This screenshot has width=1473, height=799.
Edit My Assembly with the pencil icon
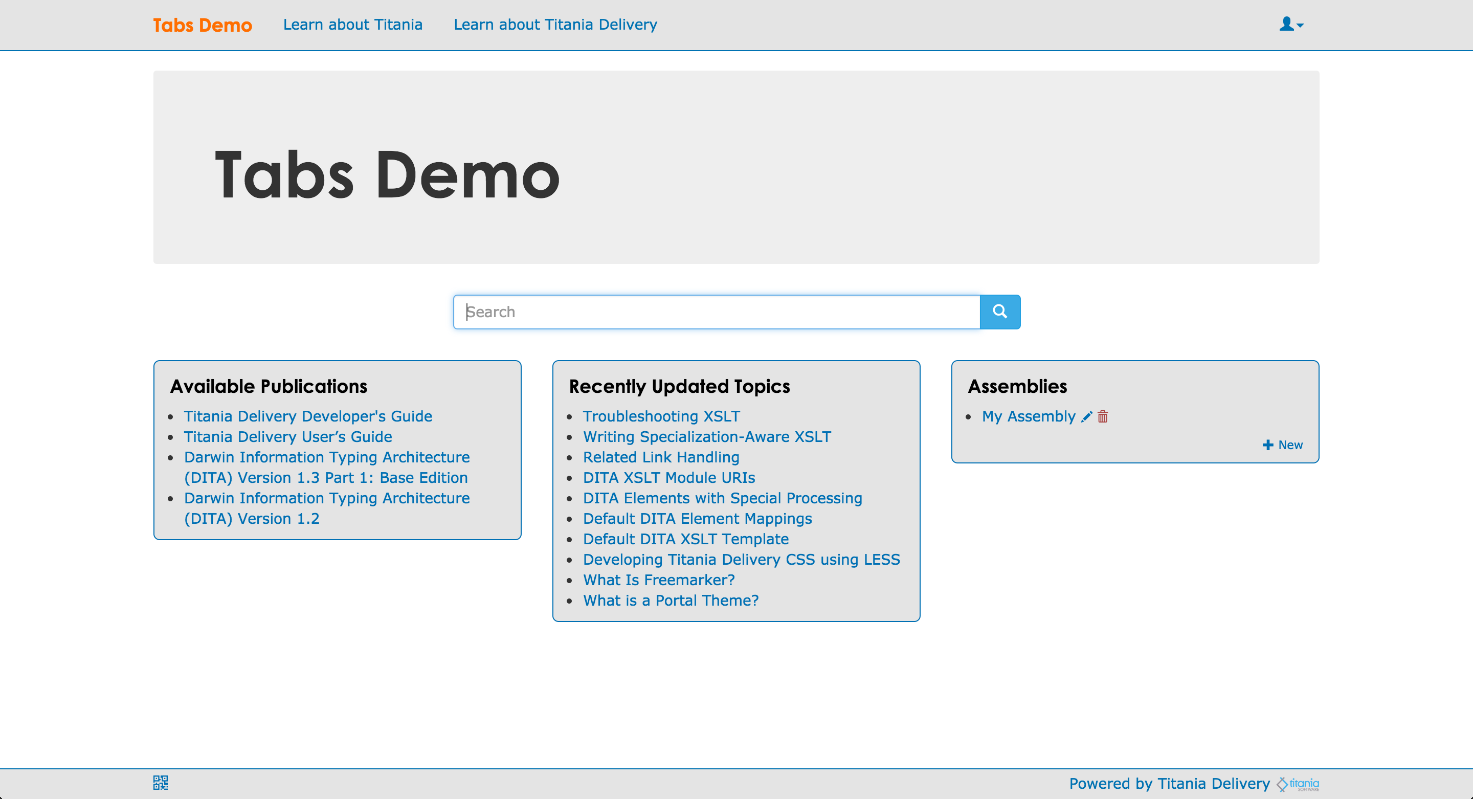point(1086,416)
